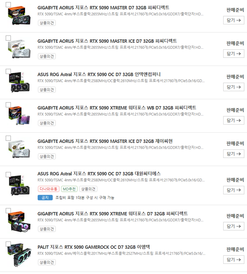Click 상품의견 under AORUS MASTER D7 피씨디렉트
Image resolution: width=247 pixels, height=274 pixels.
[47, 23]
